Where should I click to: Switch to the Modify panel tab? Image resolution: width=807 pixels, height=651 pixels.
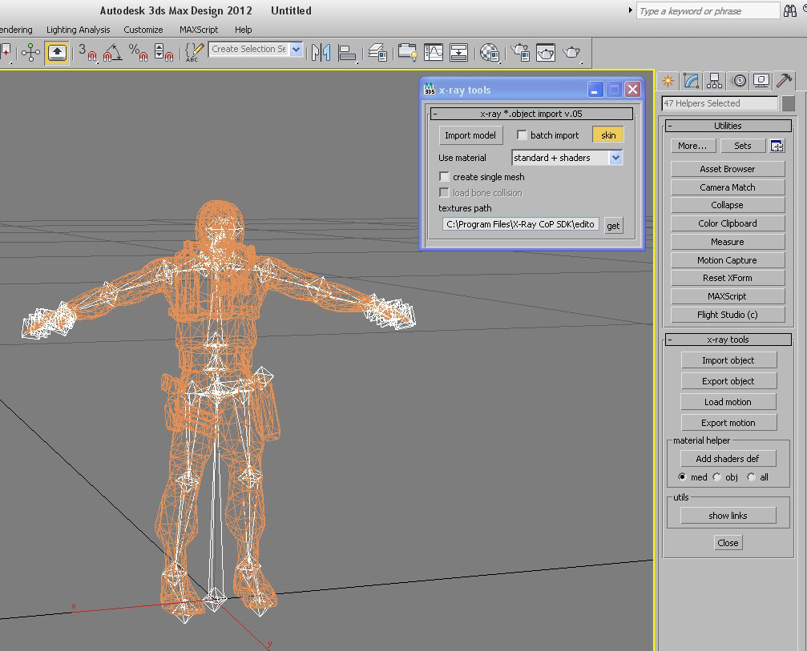[691, 81]
